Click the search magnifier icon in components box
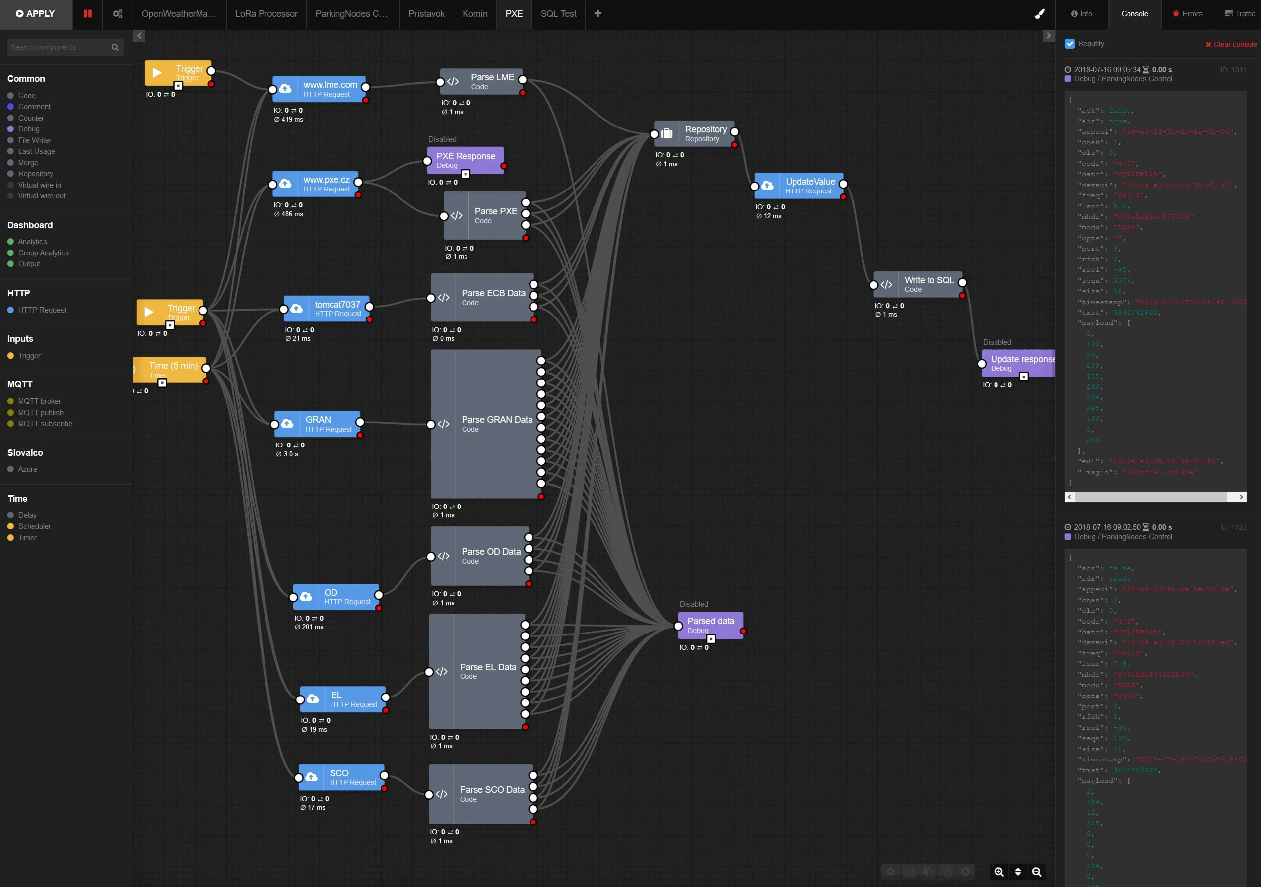1261x887 pixels. (115, 47)
